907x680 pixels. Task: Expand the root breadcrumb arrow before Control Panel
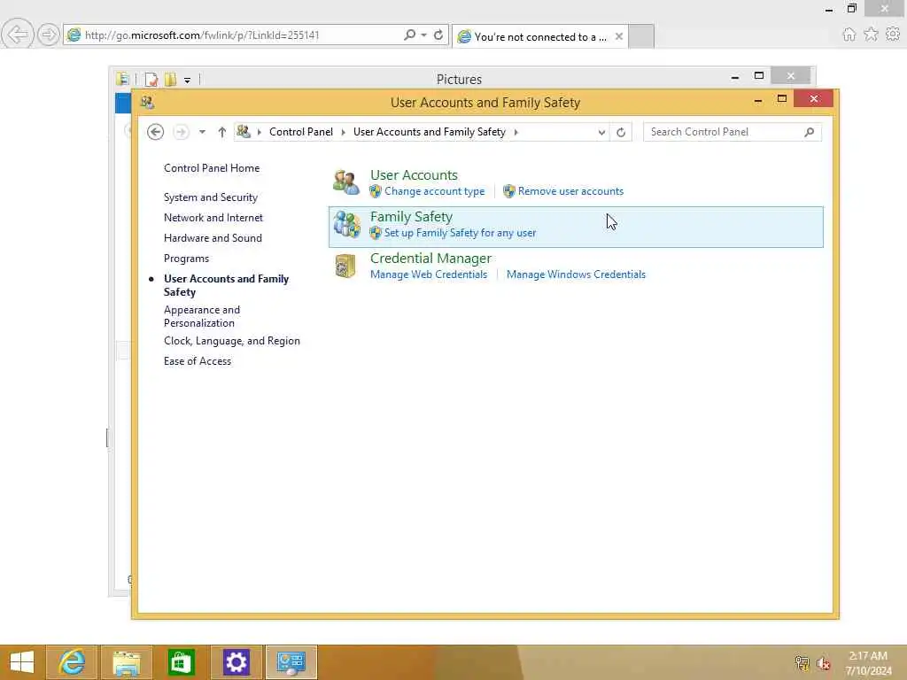260,132
